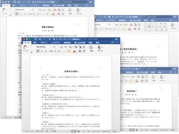Click the zoom slider in the front window status bar

101,131
